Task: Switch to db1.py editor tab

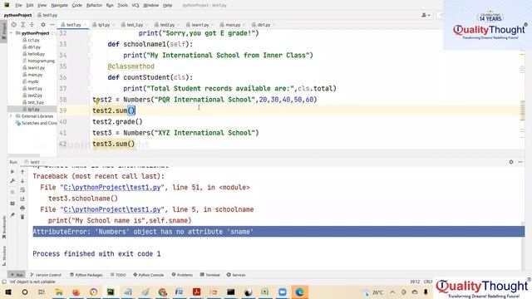Action: 264,25
